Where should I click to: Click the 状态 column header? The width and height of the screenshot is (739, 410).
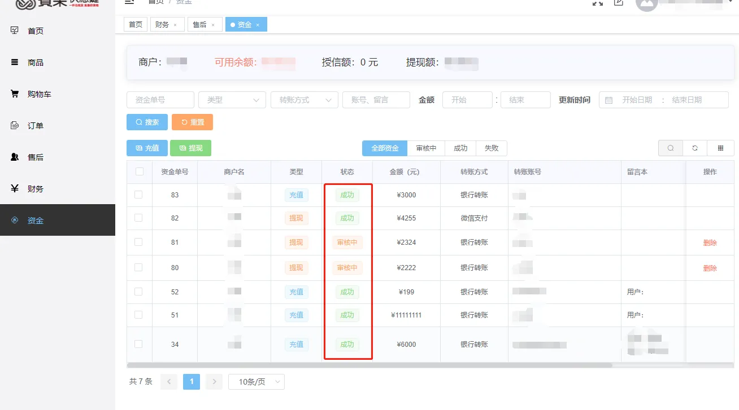point(347,171)
